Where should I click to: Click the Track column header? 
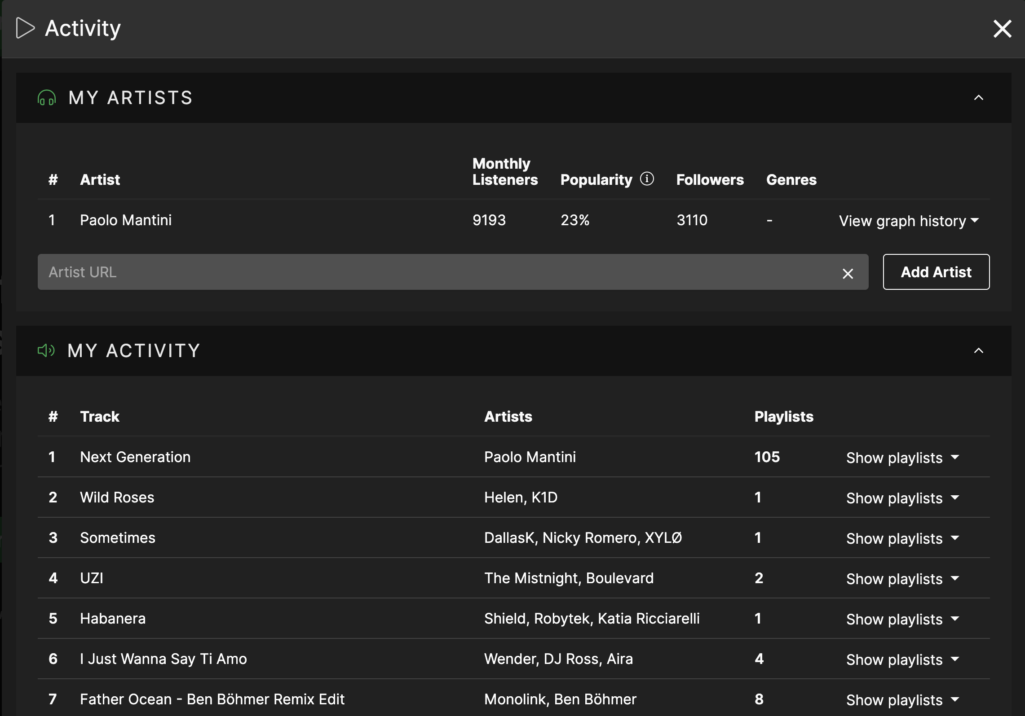point(100,417)
